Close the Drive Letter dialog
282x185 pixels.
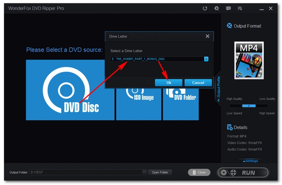[x=207, y=36]
